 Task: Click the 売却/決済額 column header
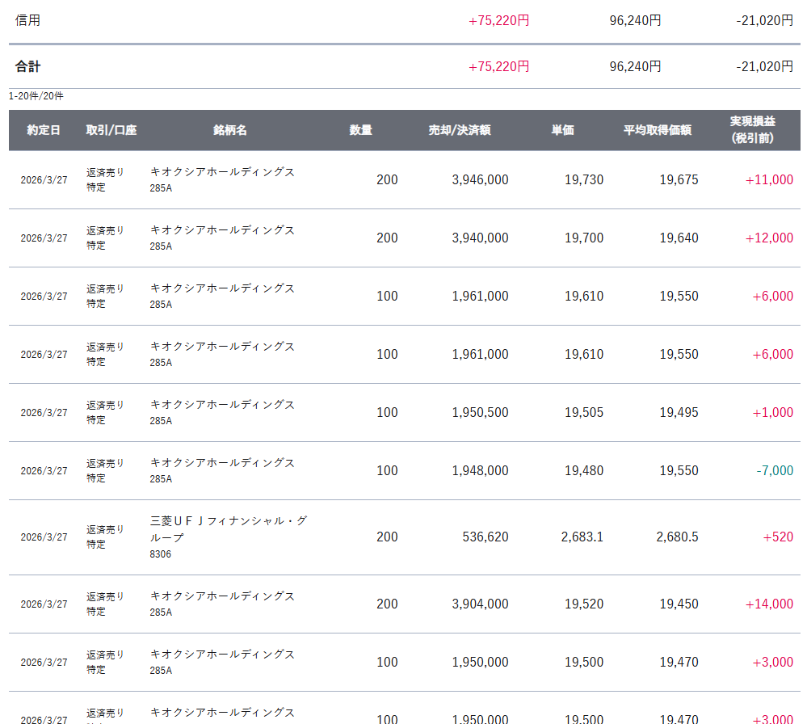(460, 130)
